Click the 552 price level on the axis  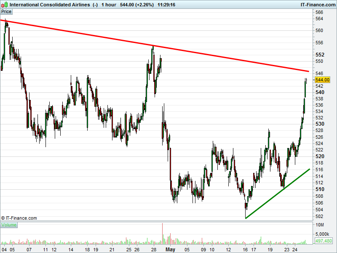pyautogui.click(x=320, y=55)
